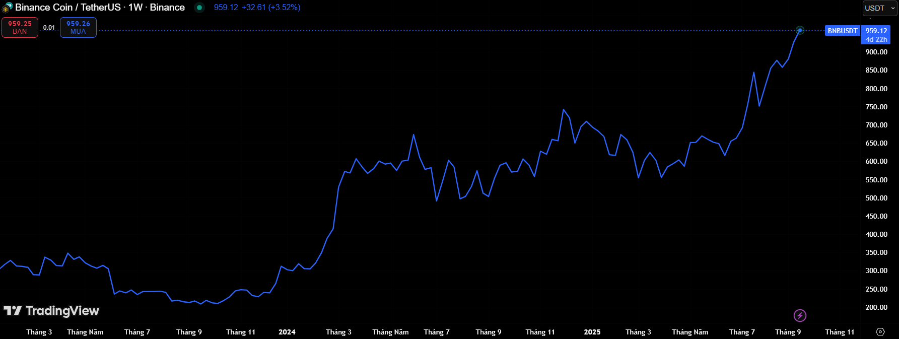This screenshot has height=339, width=899.
Task: Click the 2025 label on time axis
Action: (592, 332)
